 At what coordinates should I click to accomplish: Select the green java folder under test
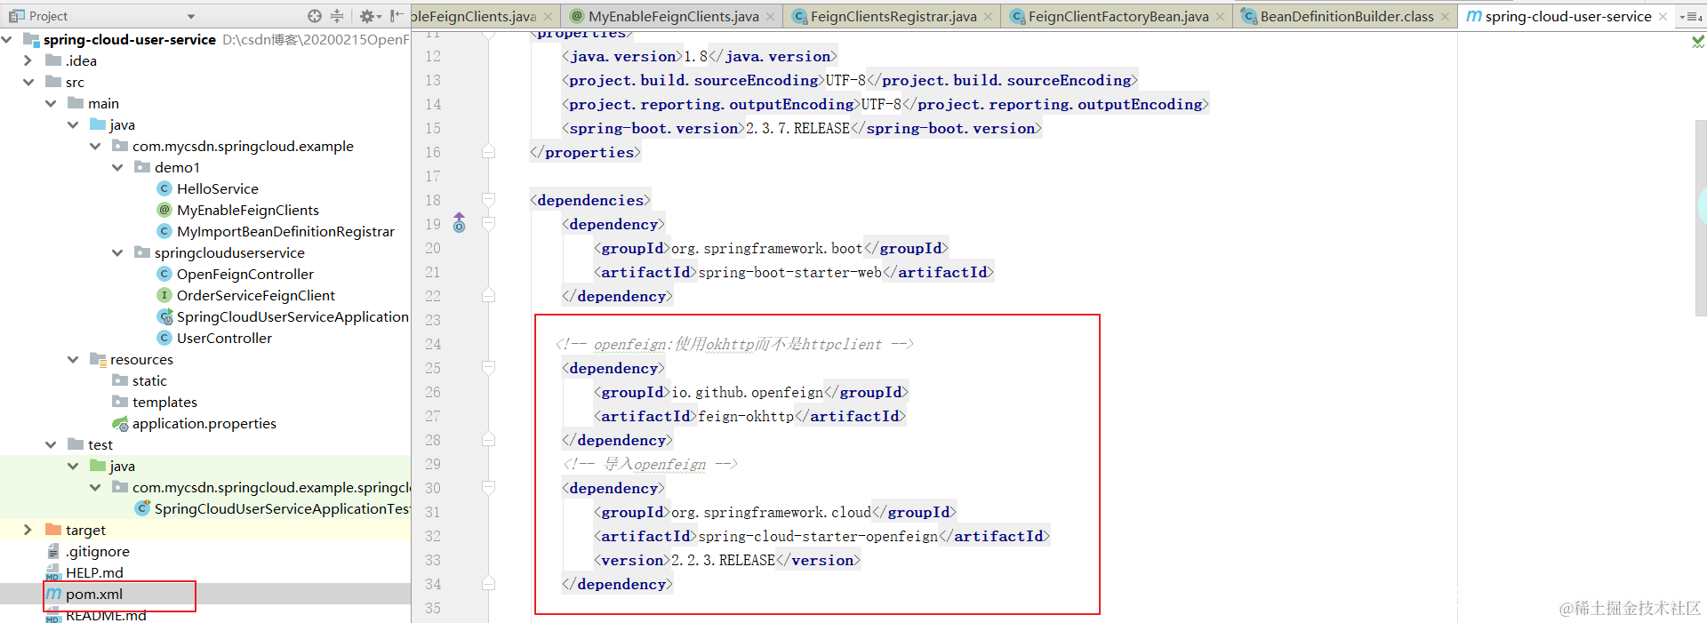point(112,466)
